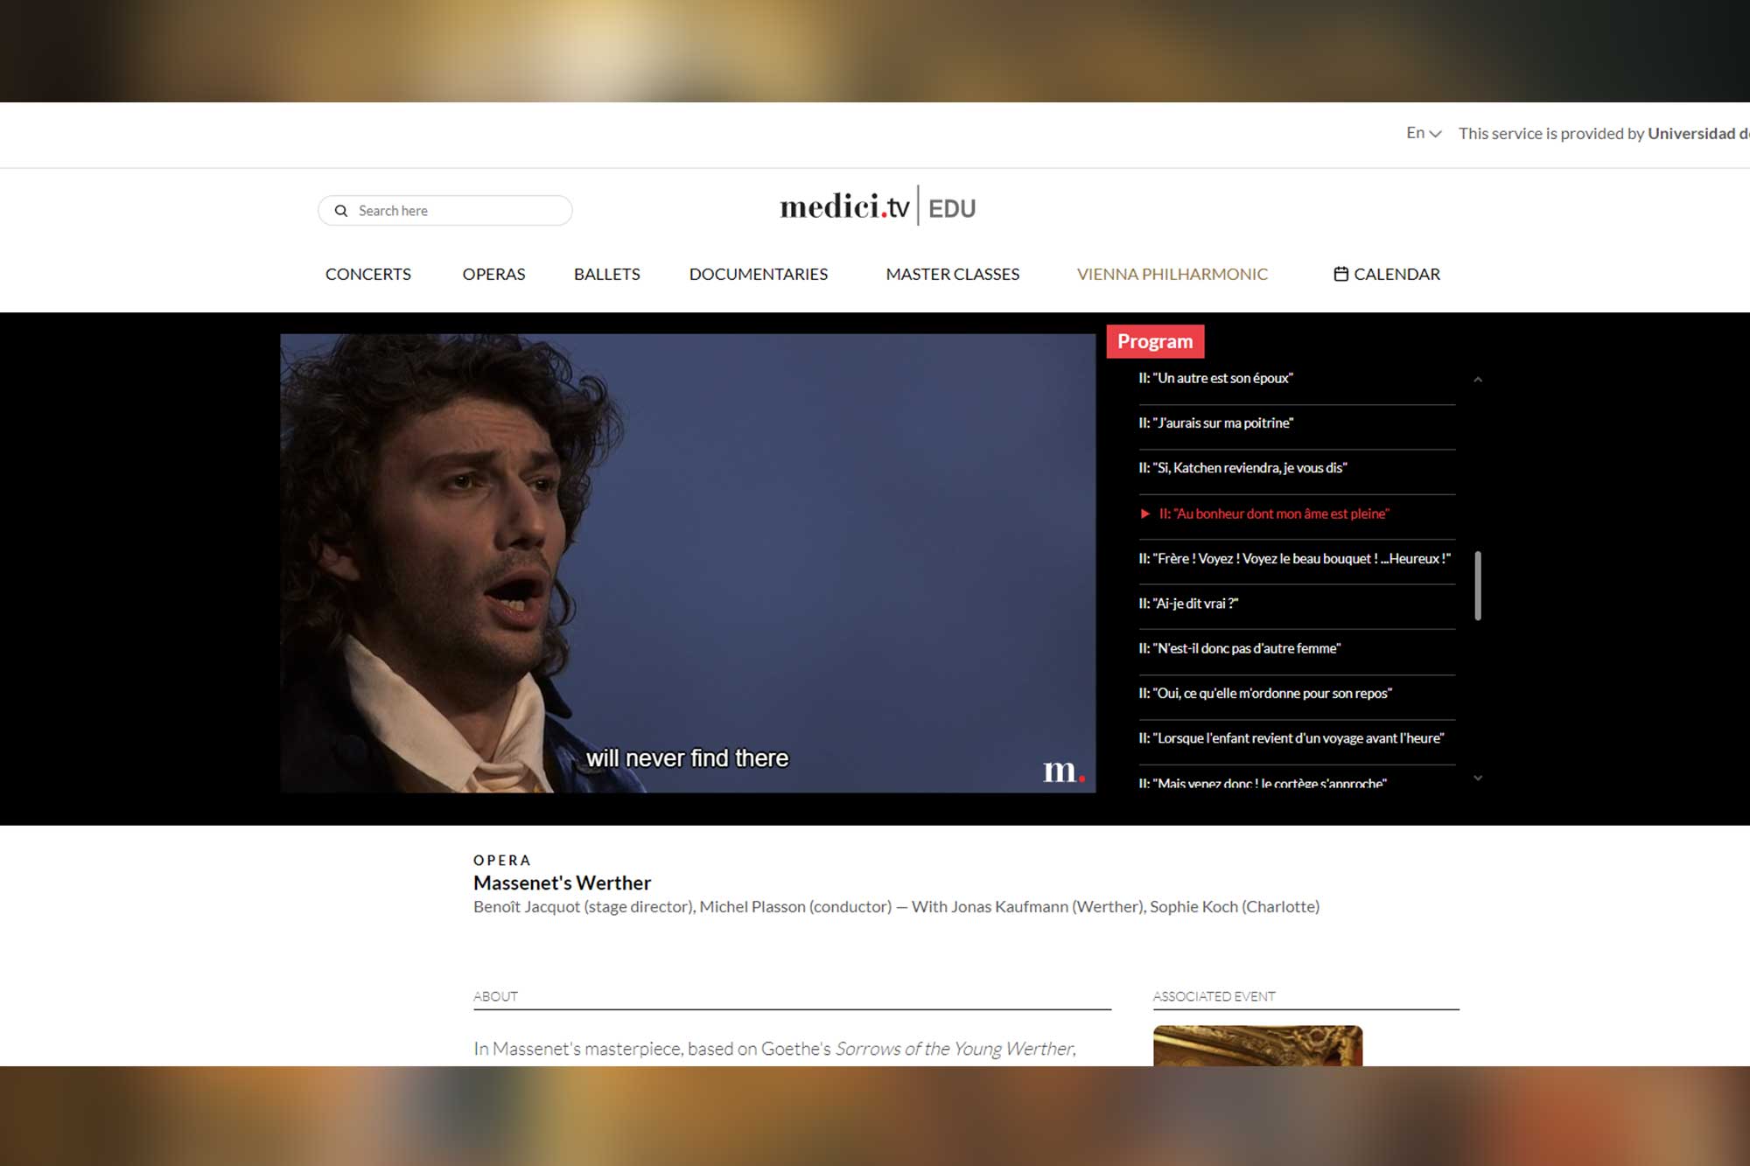
Task: Click the m. watermark on the video
Action: pos(1063,771)
